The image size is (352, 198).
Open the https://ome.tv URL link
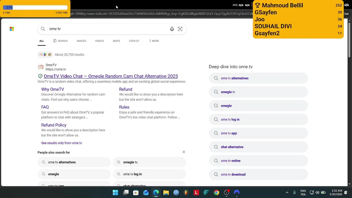click(x=56, y=69)
